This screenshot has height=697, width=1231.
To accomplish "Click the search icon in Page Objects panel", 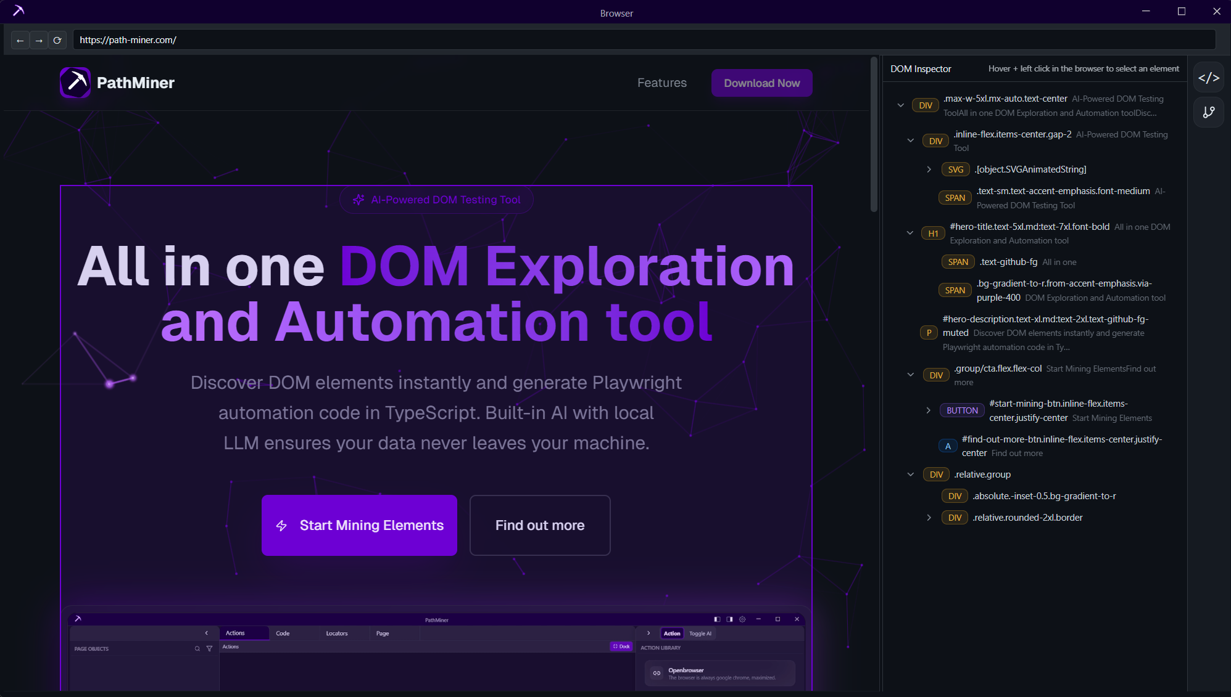I will 197,648.
